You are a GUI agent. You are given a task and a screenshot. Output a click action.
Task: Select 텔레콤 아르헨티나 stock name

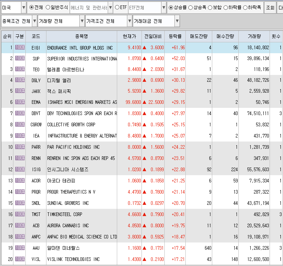[x=66, y=69]
